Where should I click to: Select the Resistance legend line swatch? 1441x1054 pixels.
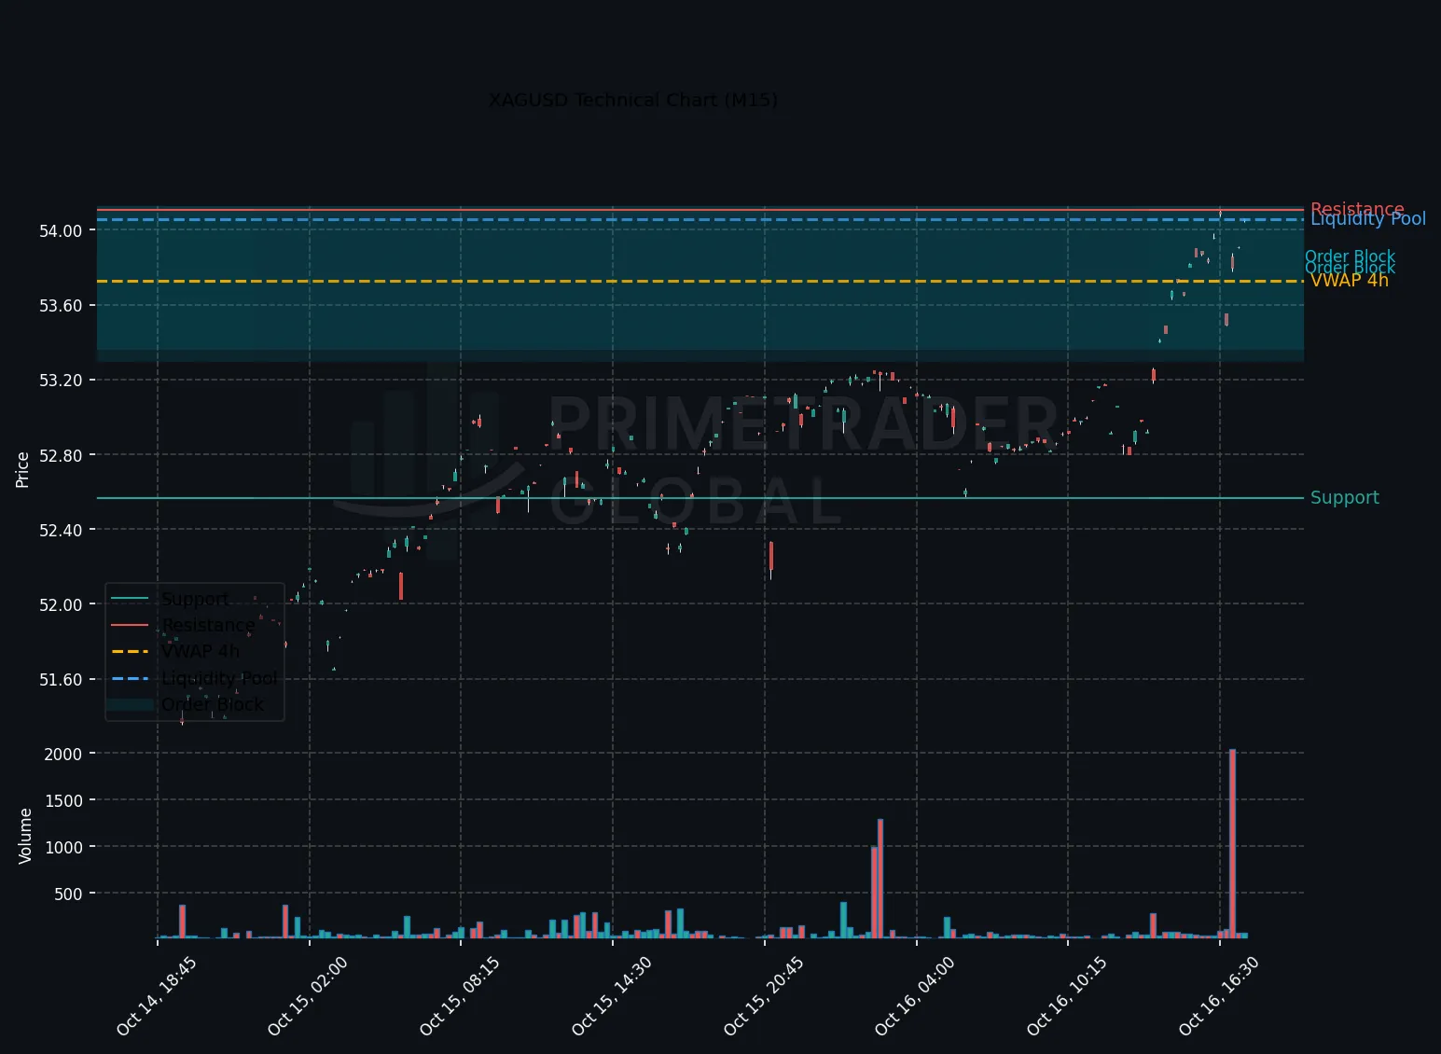click(130, 625)
